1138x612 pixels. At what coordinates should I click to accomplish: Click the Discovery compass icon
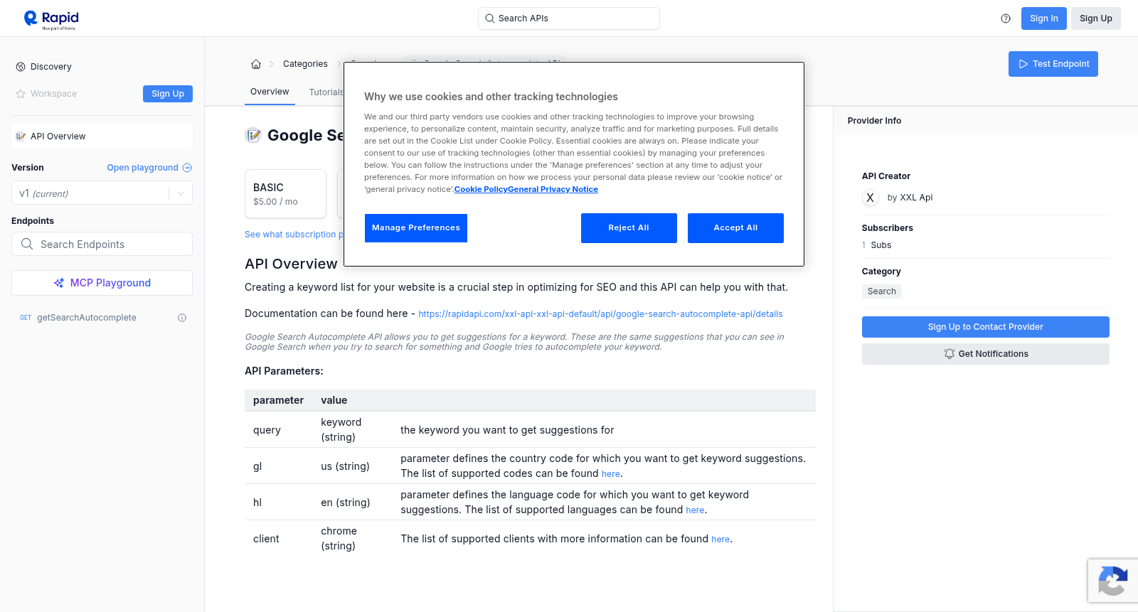coord(21,67)
